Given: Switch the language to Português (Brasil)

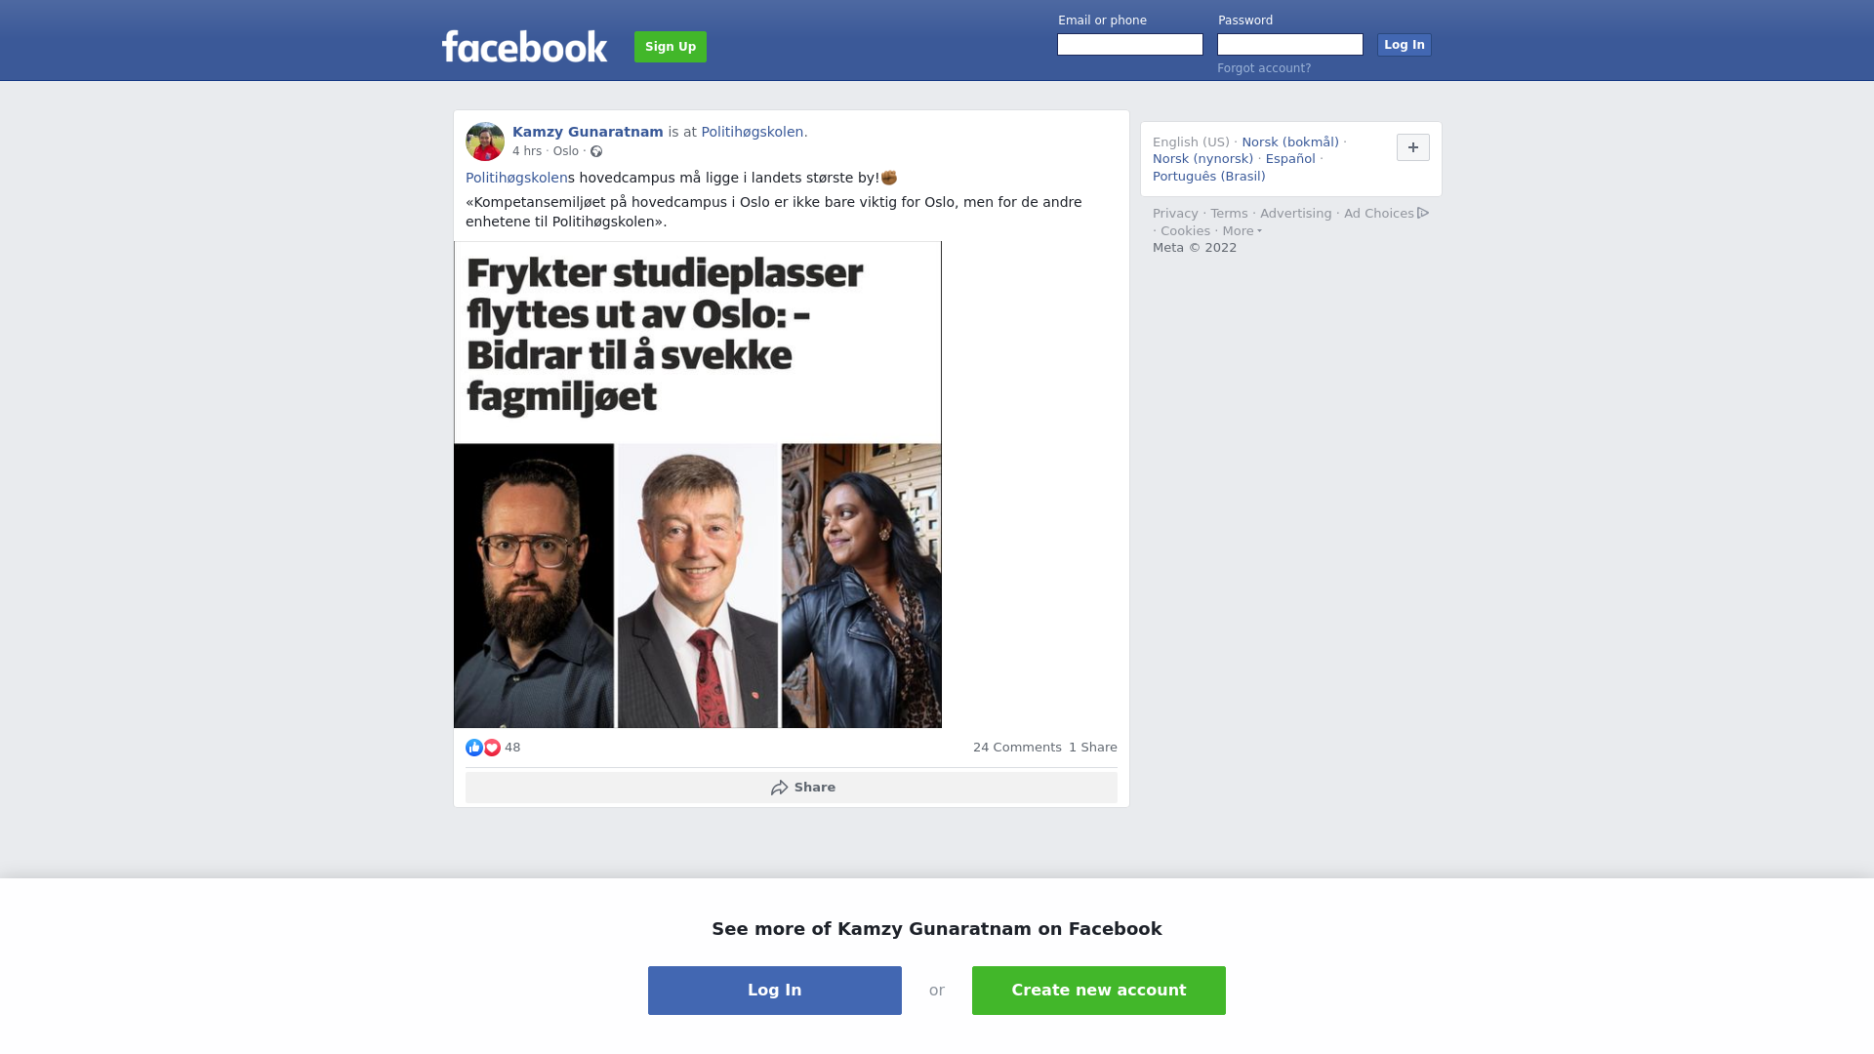Looking at the screenshot, I should (x=1209, y=177).
